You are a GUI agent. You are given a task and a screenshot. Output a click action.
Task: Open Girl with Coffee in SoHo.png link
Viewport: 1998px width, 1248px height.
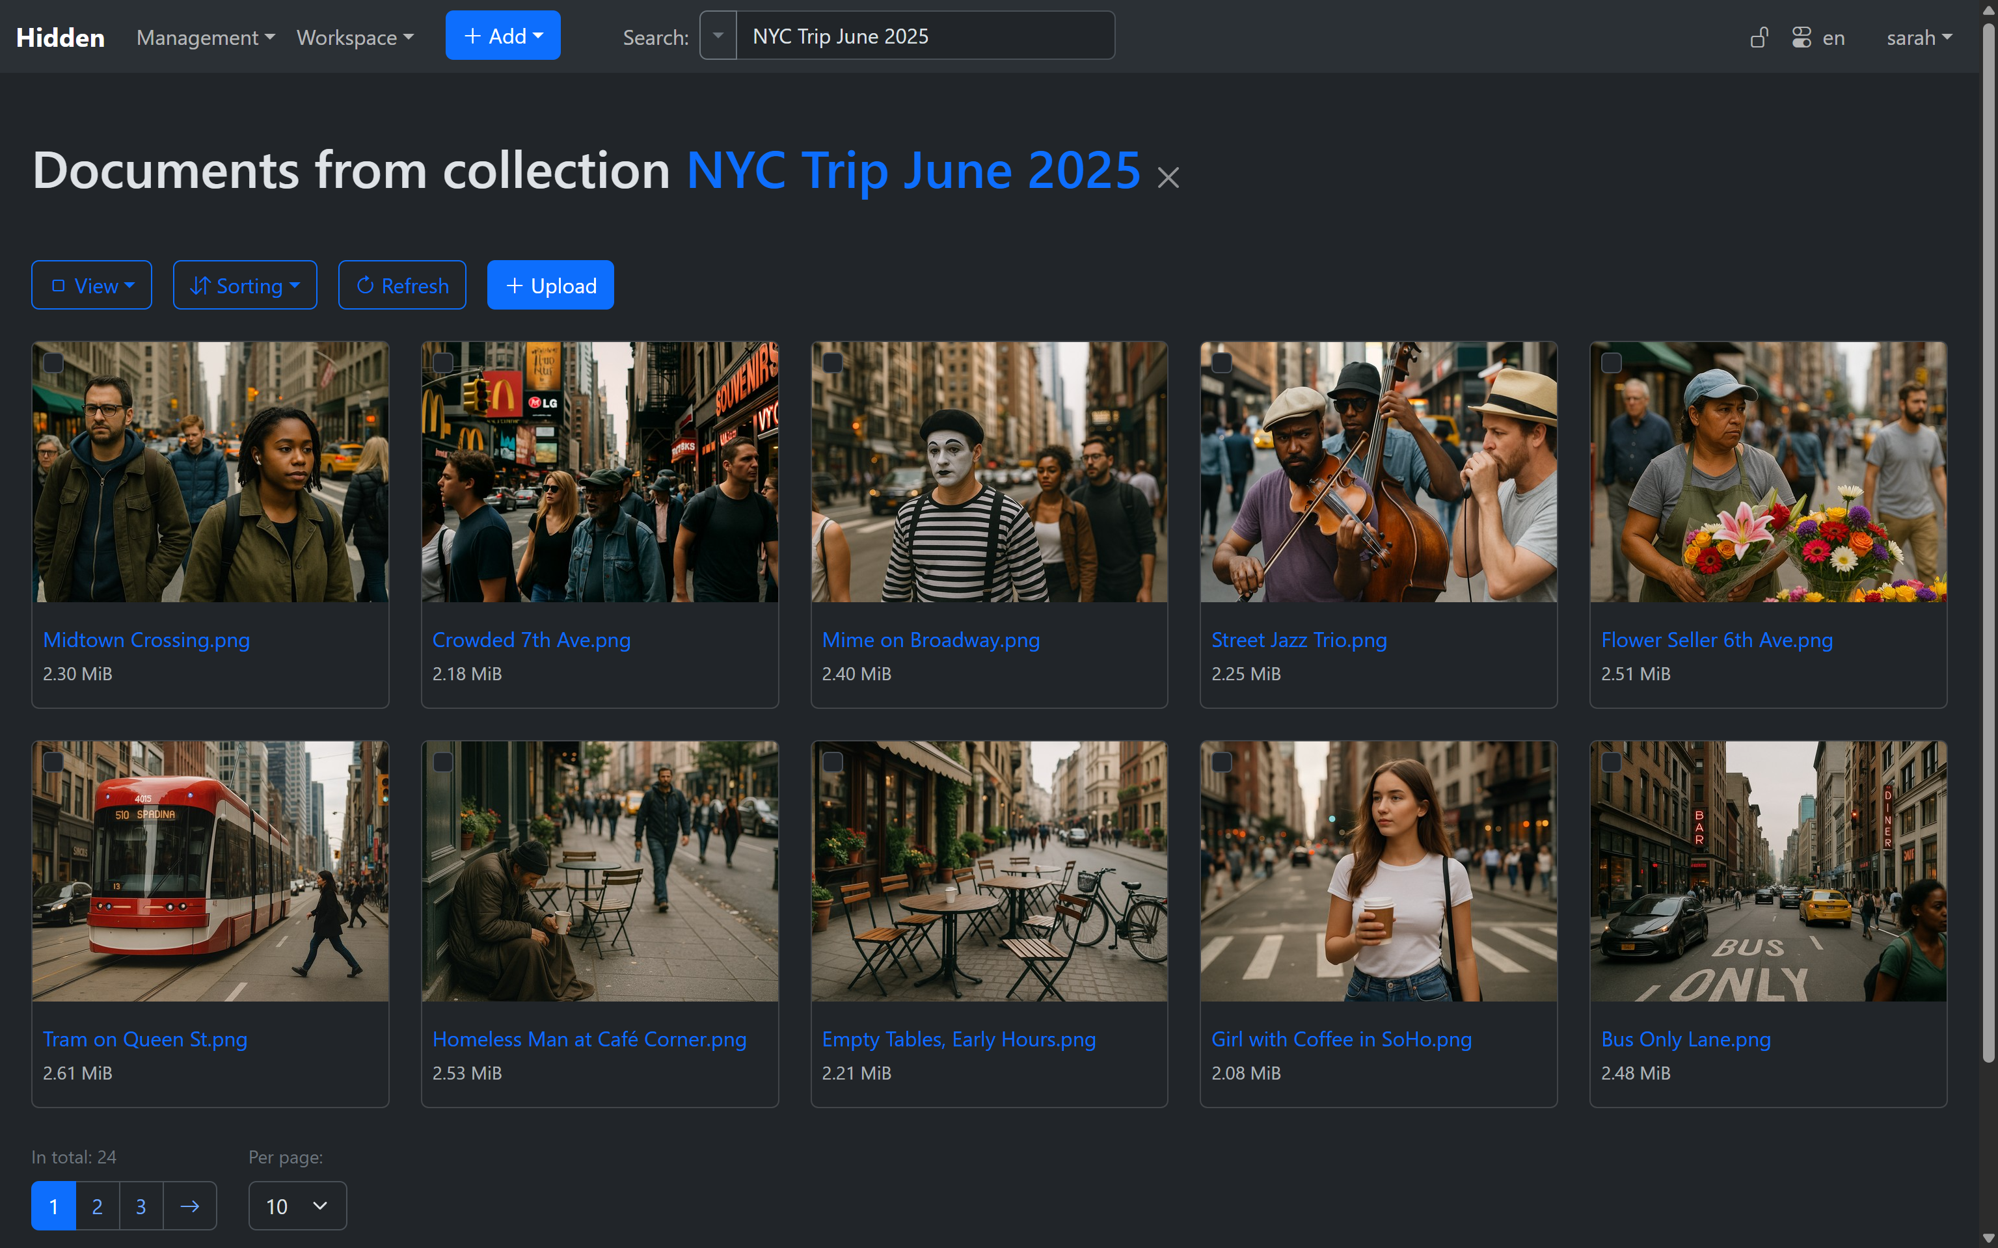click(1342, 1039)
